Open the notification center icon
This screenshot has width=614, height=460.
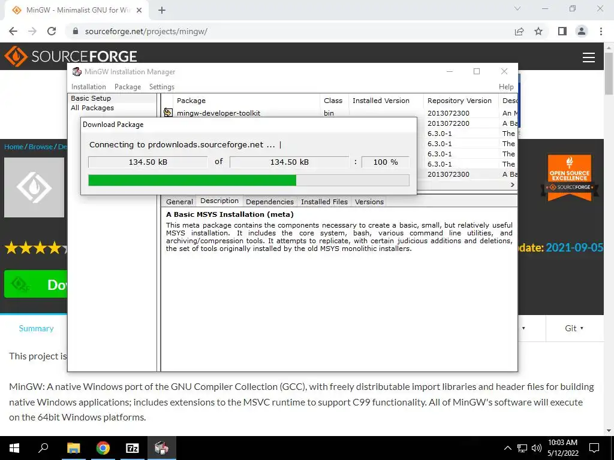pyautogui.click(x=594, y=448)
